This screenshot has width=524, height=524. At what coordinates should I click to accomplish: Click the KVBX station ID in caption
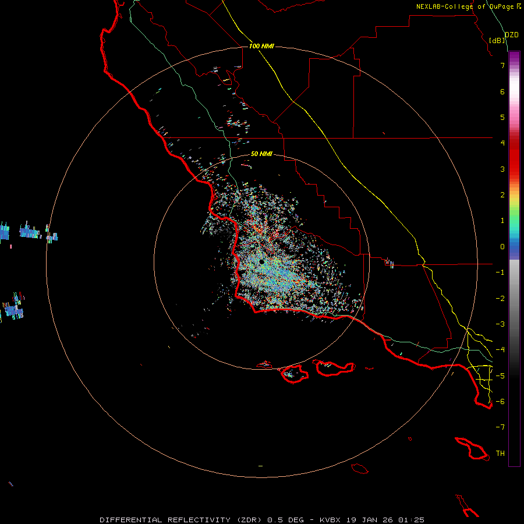pos(330,520)
